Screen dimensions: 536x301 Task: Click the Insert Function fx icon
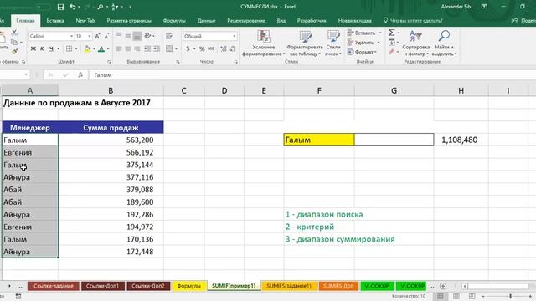tap(80, 74)
